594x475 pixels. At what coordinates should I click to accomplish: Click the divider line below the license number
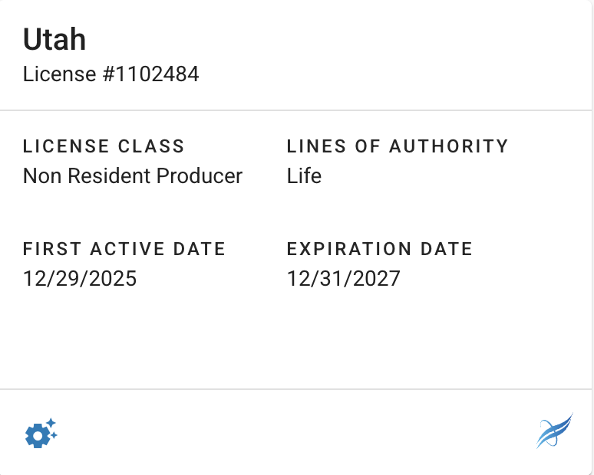pyautogui.click(x=297, y=110)
